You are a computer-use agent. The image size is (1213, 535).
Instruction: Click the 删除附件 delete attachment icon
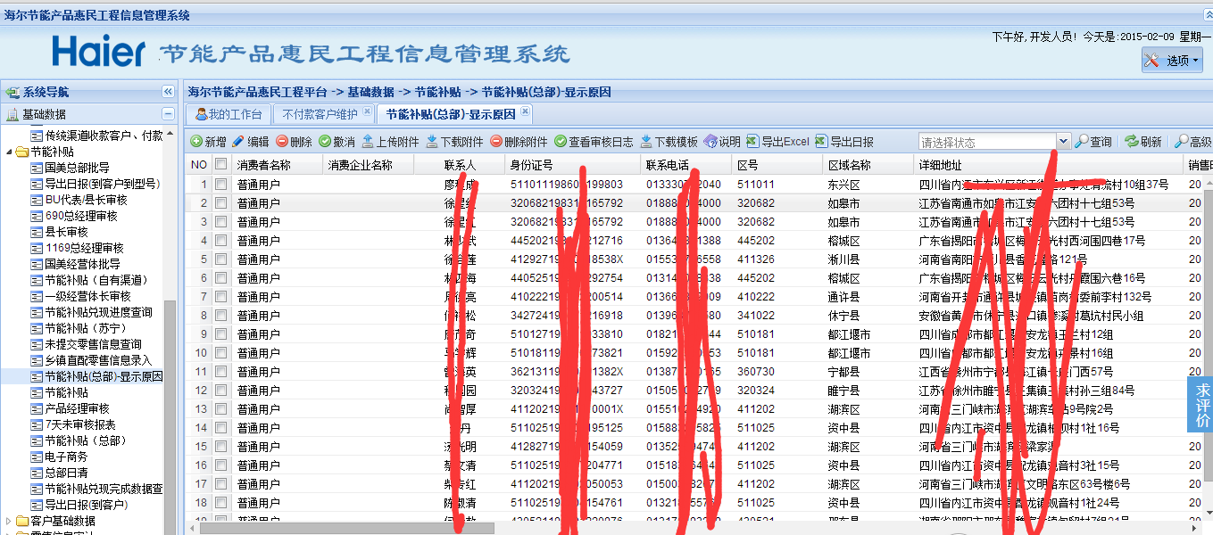pyautogui.click(x=496, y=142)
